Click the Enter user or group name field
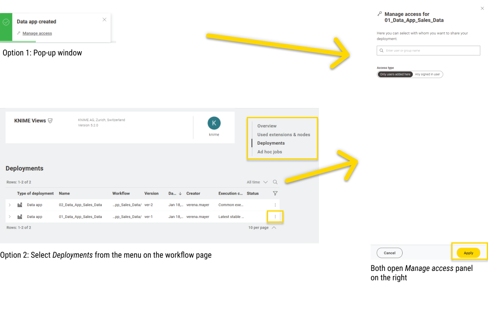 (x=428, y=50)
